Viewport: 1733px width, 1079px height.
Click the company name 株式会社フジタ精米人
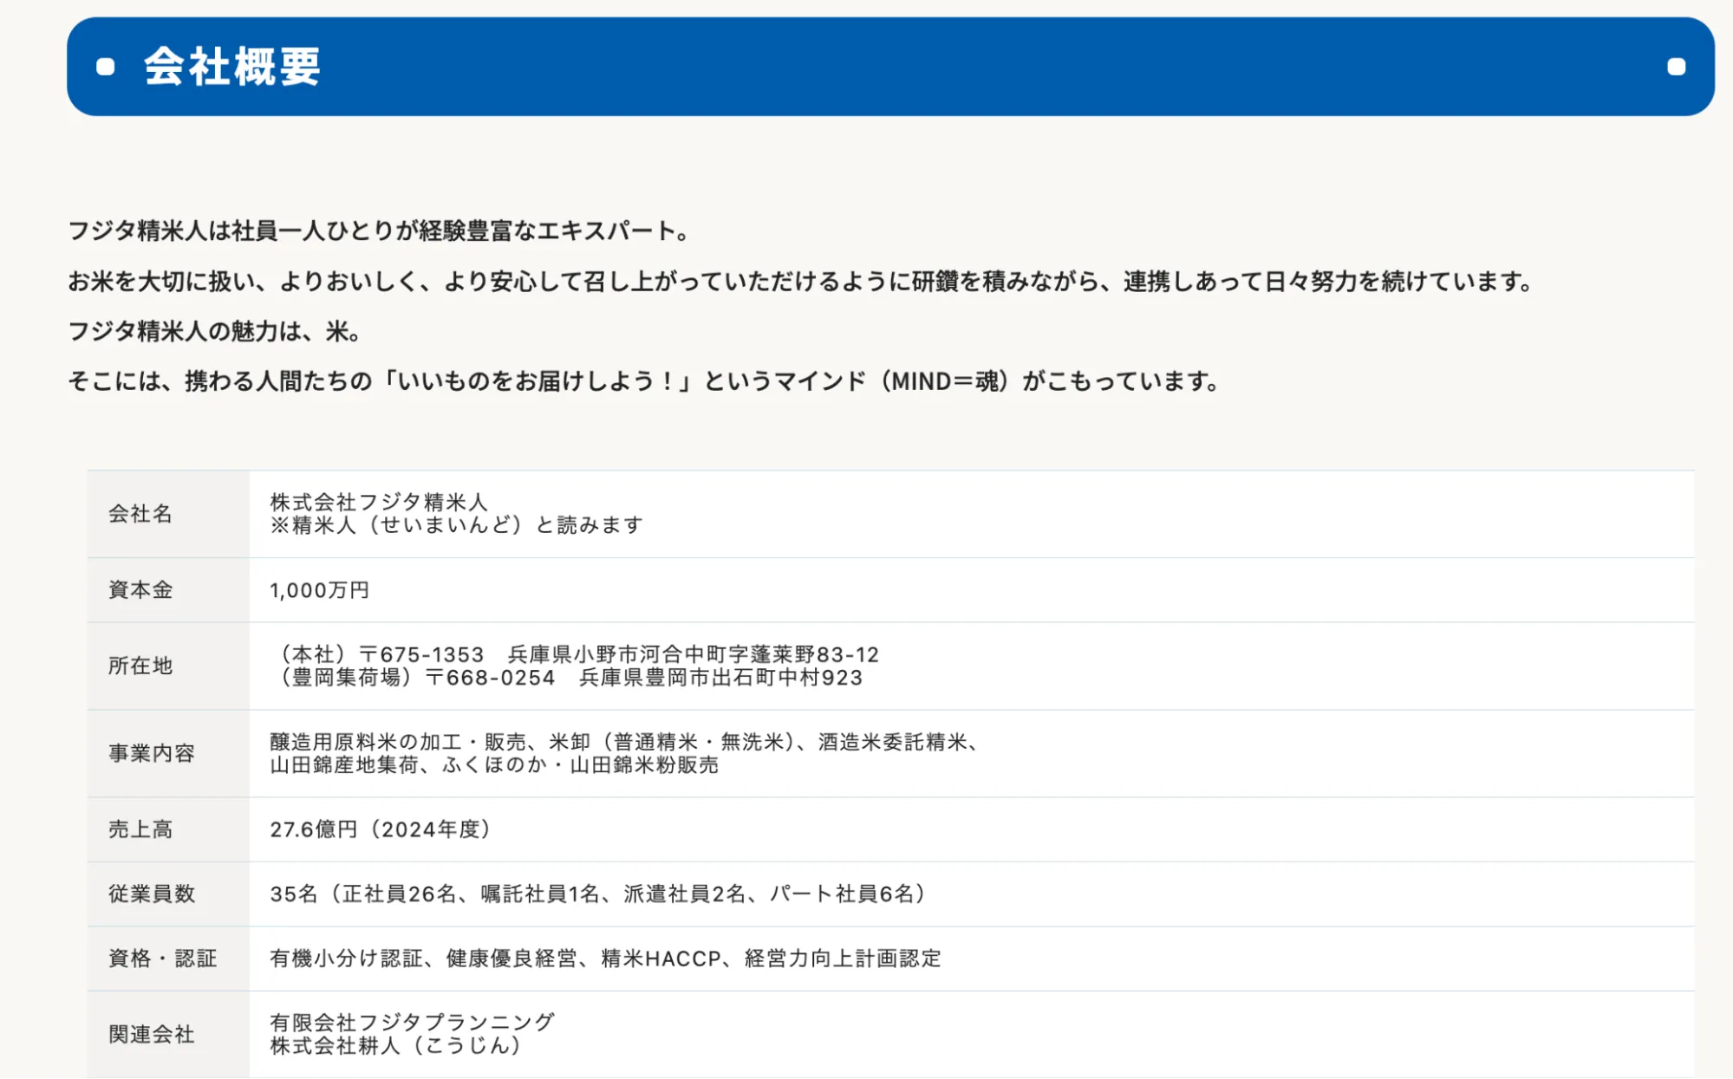379,502
